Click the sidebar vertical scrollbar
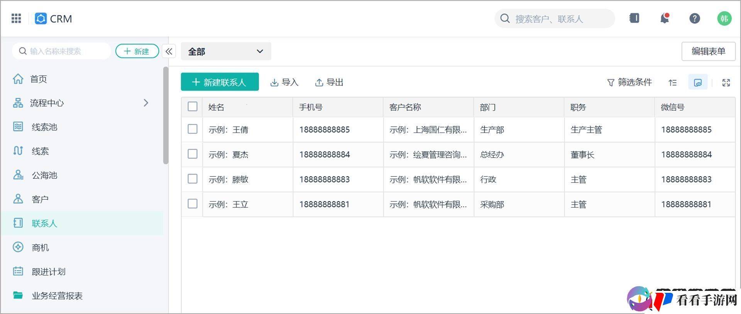741x314 pixels. pyautogui.click(x=166, y=116)
